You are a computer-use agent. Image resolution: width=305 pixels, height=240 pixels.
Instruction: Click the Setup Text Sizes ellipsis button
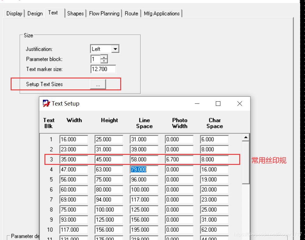(x=98, y=85)
